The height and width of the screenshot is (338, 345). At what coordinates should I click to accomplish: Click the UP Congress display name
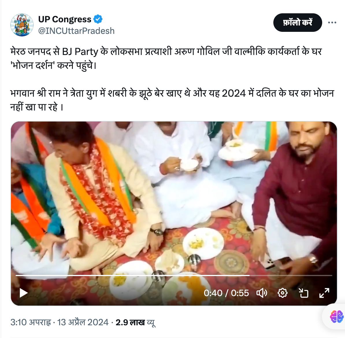point(65,19)
